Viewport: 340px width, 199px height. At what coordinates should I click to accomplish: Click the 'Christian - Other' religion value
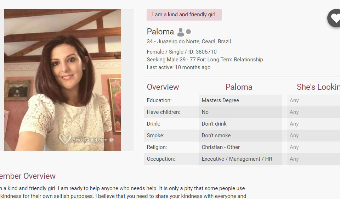coord(221,147)
